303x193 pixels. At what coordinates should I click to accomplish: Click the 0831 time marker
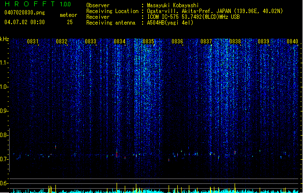(33, 41)
